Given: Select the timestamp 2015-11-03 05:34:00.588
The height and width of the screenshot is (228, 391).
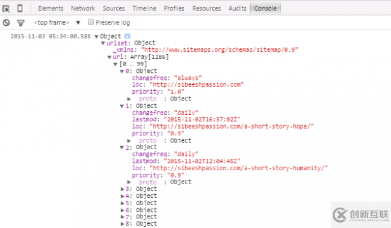Looking at the screenshot, I should coord(51,37).
